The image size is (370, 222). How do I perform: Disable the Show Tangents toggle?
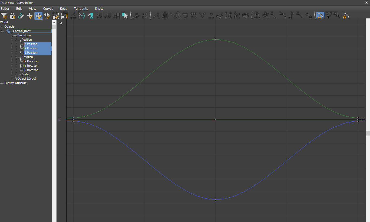click(x=320, y=15)
